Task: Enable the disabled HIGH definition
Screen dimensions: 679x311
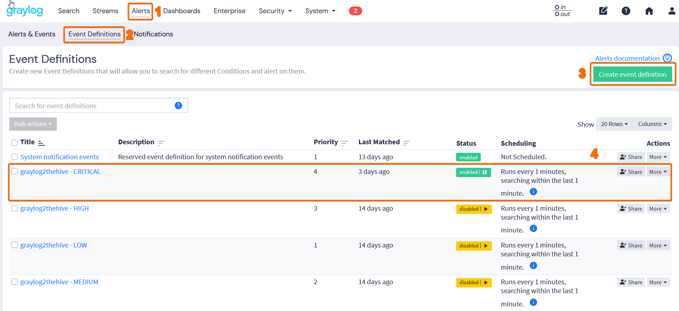Action: pyautogui.click(x=486, y=209)
